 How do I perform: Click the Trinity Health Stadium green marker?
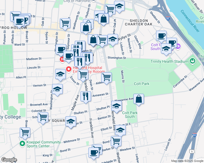point(193,61)
